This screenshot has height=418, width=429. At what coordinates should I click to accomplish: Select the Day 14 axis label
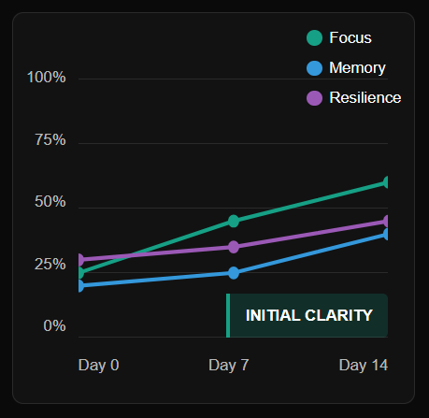[x=364, y=365]
